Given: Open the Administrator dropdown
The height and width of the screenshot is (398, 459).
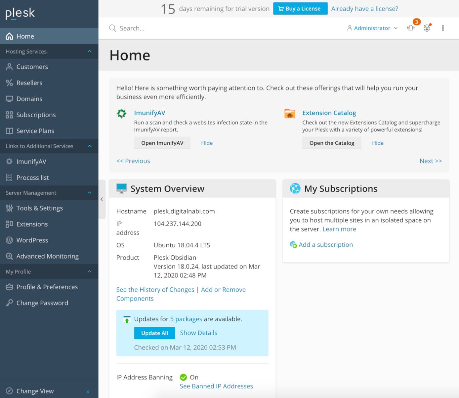Looking at the screenshot, I should pyautogui.click(x=372, y=28).
